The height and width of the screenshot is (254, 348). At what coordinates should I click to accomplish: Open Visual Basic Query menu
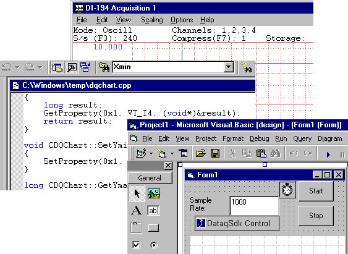coord(302,138)
